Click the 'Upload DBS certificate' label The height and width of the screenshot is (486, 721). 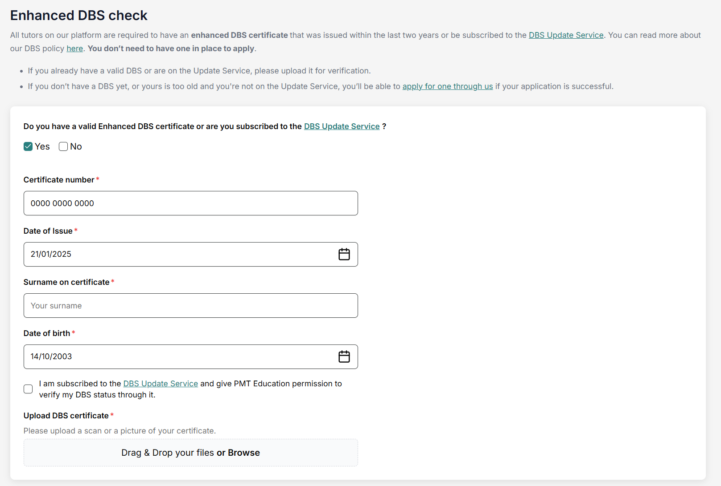coord(66,416)
